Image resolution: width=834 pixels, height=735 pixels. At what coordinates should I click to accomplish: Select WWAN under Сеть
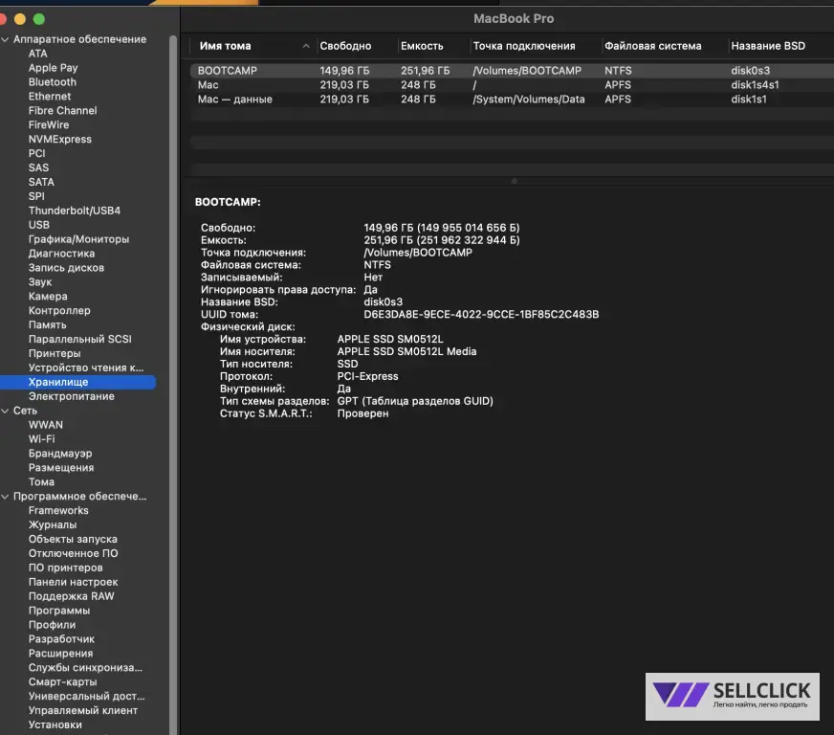[x=46, y=425]
